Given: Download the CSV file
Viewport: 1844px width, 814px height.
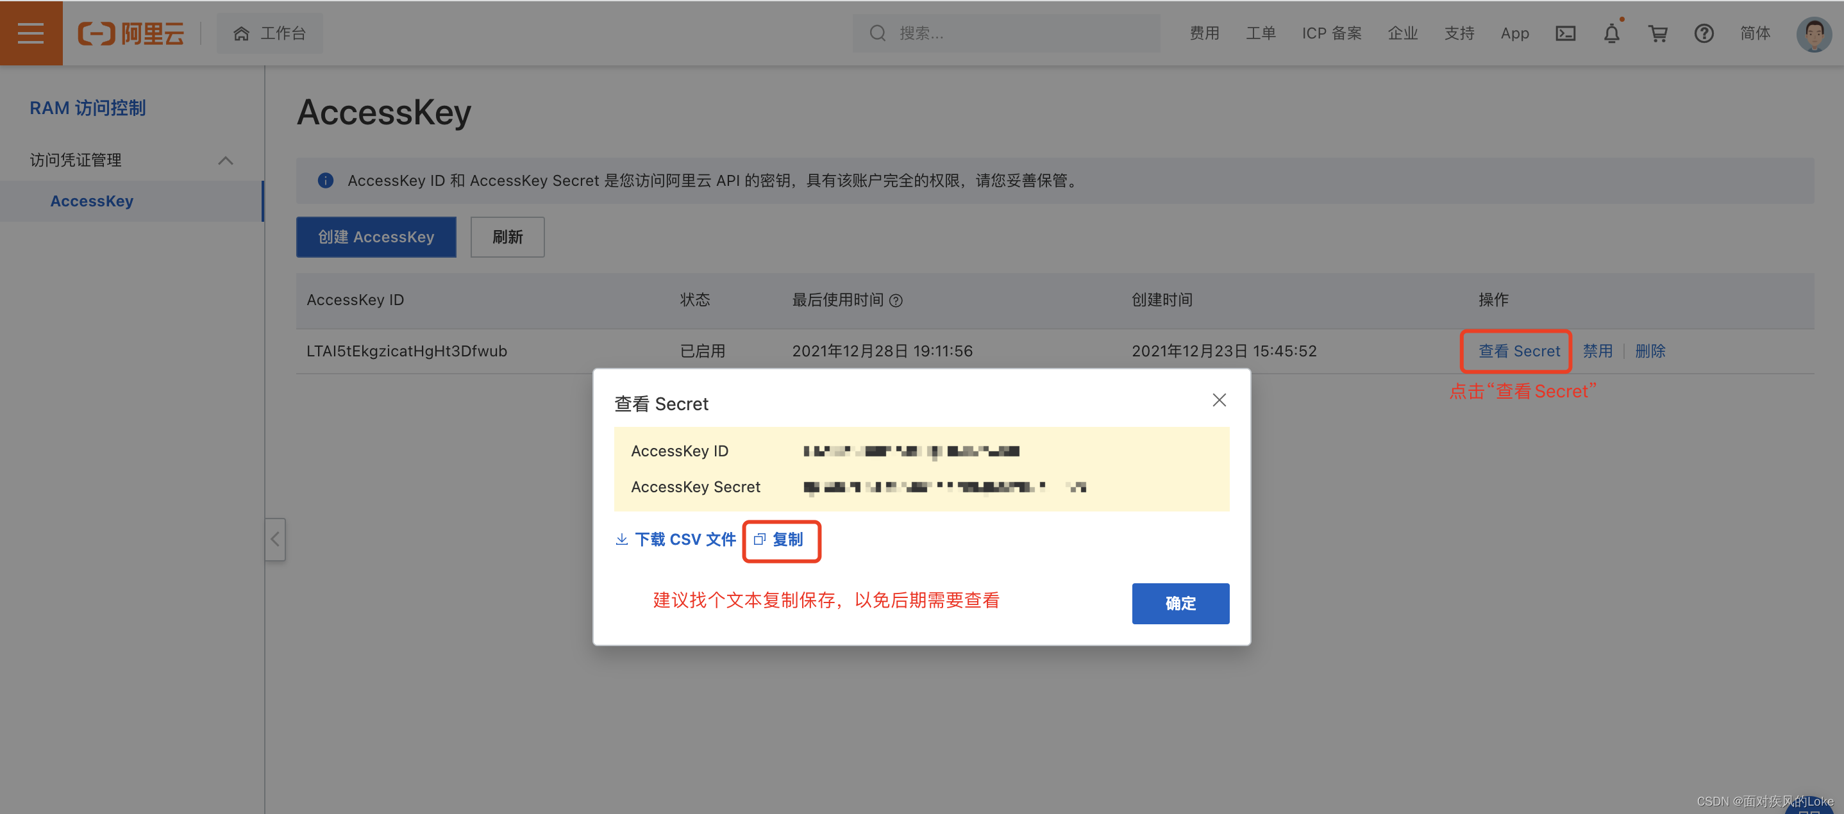Looking at the screenshot, I should 676,539.
